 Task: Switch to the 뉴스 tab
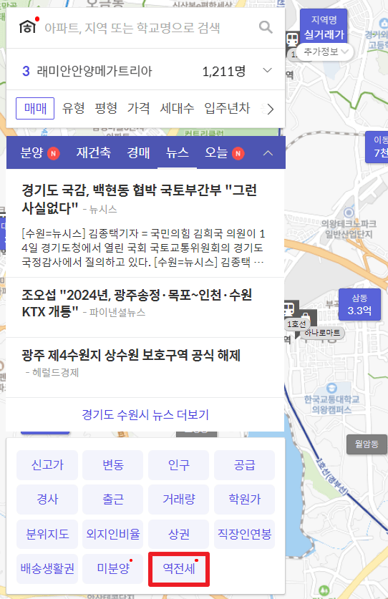[x=178, y=153]
